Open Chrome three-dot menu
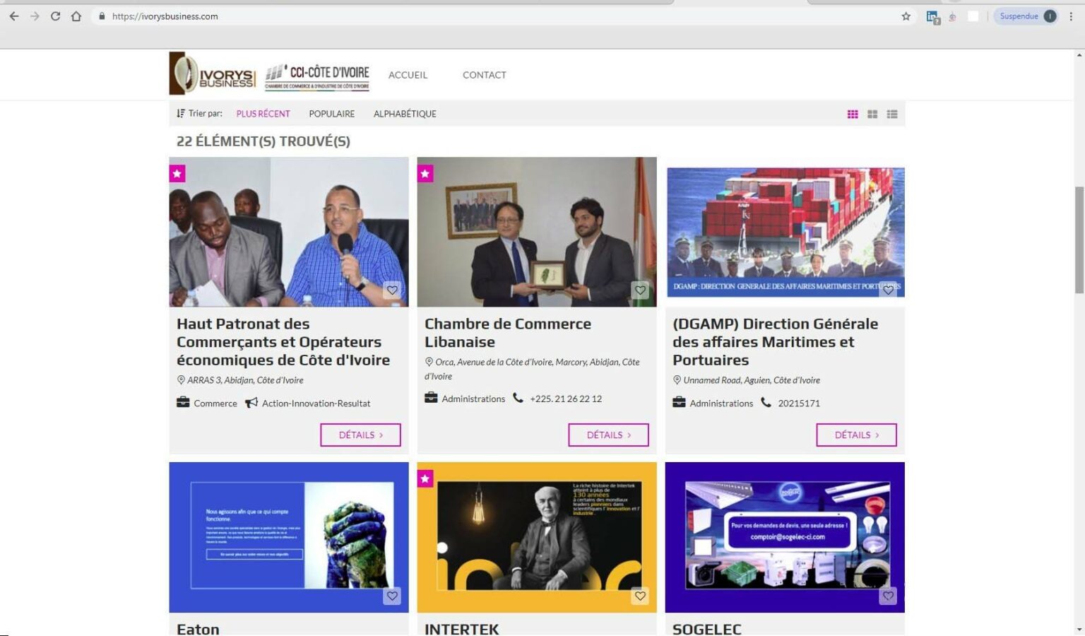Screen dimensions: 1085x636 [1071, 16]
